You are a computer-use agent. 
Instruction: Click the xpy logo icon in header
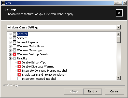click(x=119, y=13)
